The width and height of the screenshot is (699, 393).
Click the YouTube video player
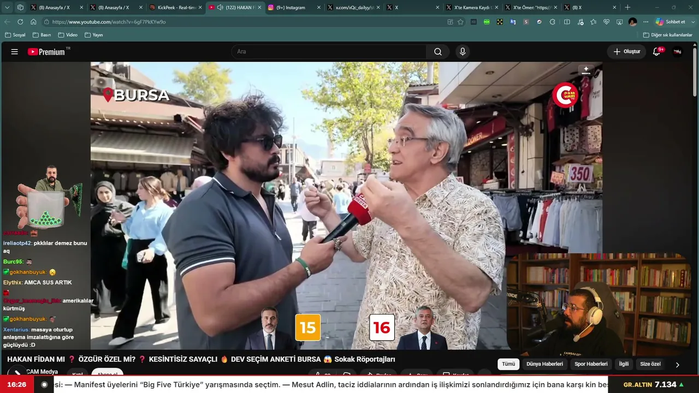pos(346,206)
